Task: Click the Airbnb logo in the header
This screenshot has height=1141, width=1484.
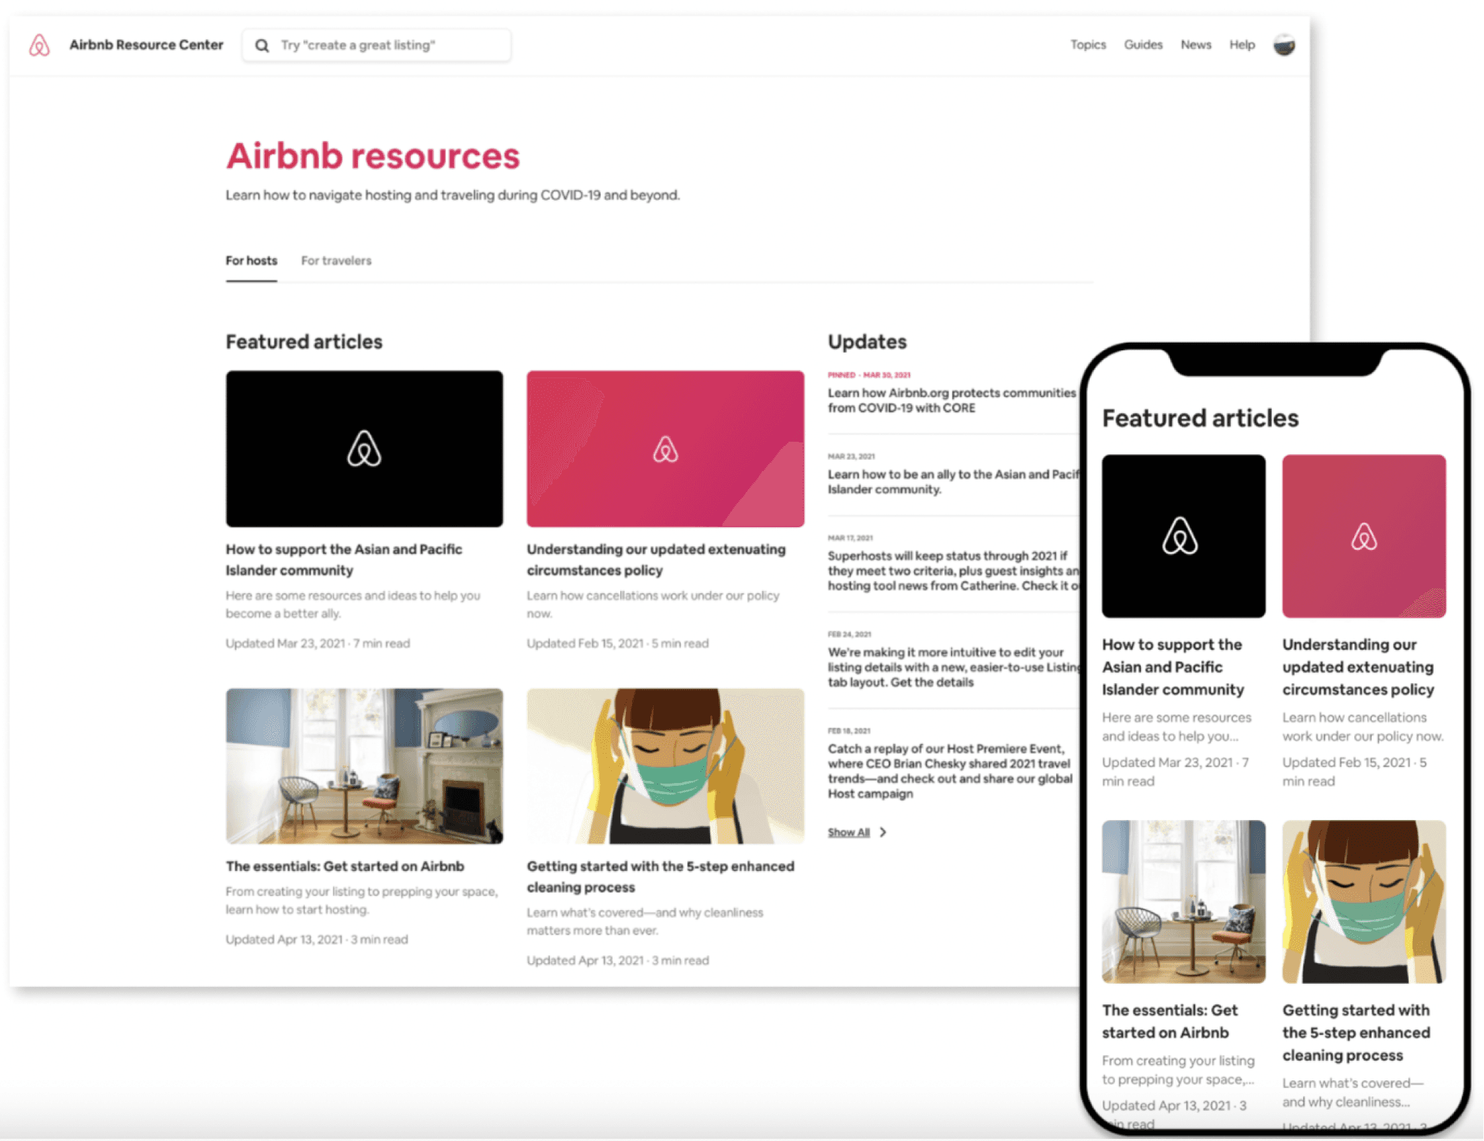Action: click(x=39, y=45)
